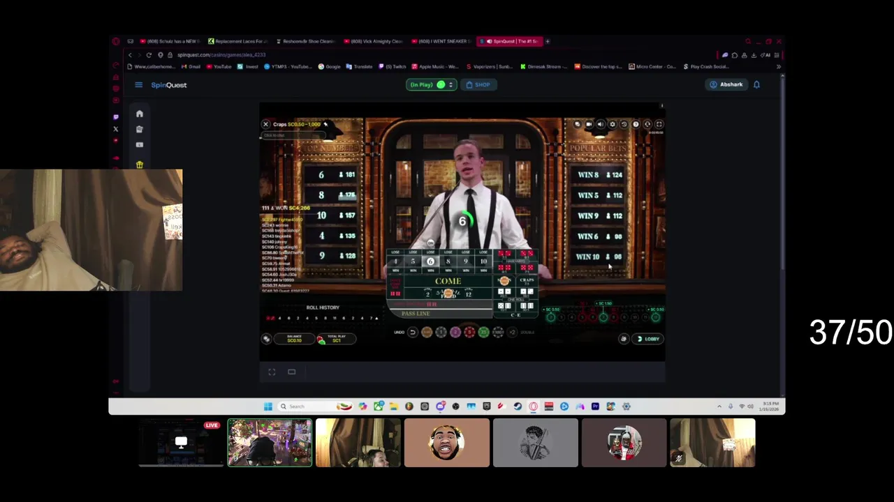Open the Micro Center bookmark
This screenshot has width=894, height=502.
coord(652,67)
